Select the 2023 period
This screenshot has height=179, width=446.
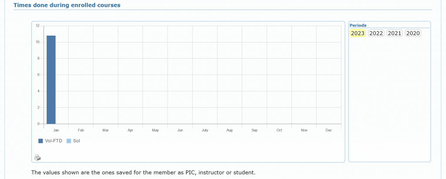(x=358, y=33)
